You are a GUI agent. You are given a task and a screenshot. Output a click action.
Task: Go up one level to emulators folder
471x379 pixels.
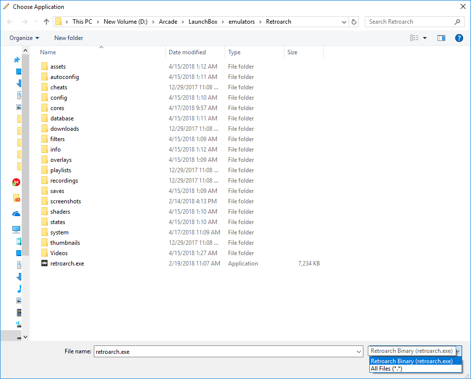pyautogui.click(x=46, y=22)
